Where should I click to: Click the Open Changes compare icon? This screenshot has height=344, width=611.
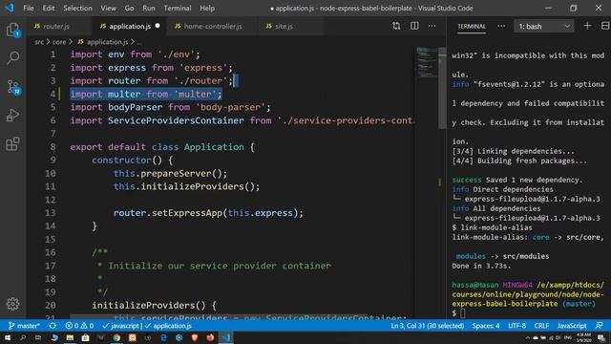click(396, 26)
